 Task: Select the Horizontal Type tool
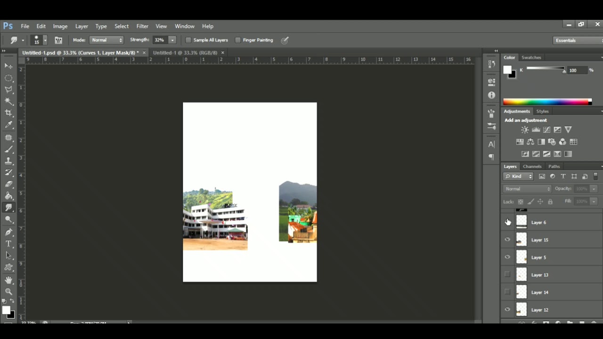click(x=8, y=243)
